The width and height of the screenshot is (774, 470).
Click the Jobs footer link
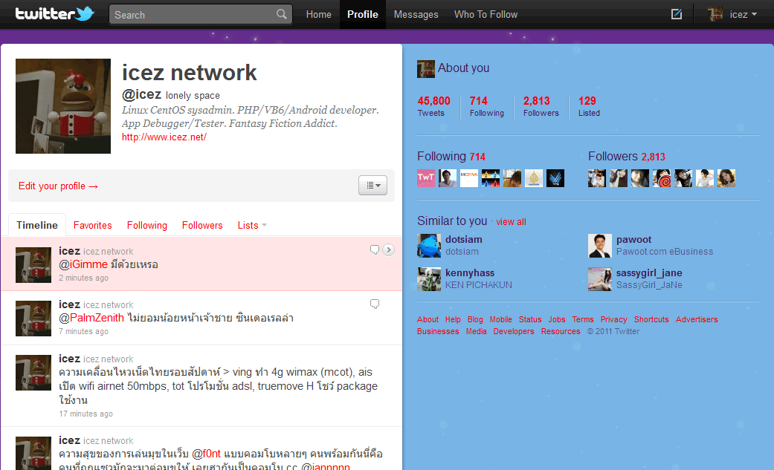tap(557, 319)
